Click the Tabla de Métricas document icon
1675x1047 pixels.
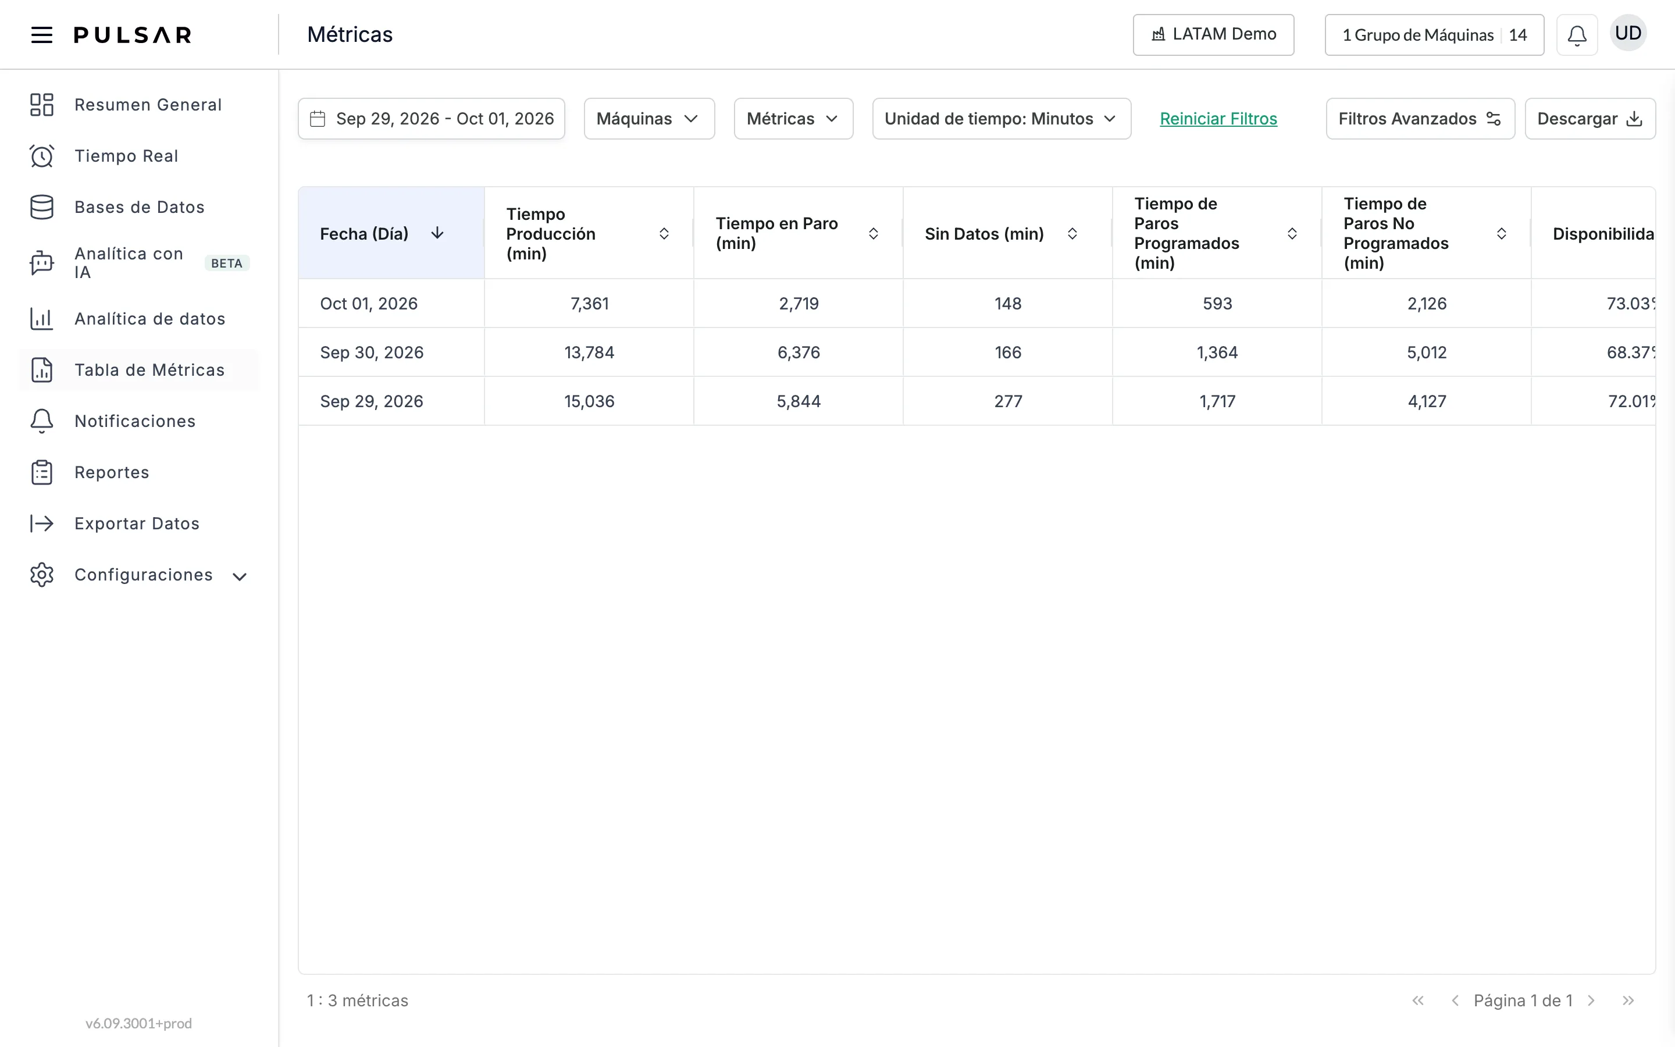(41, 370)
